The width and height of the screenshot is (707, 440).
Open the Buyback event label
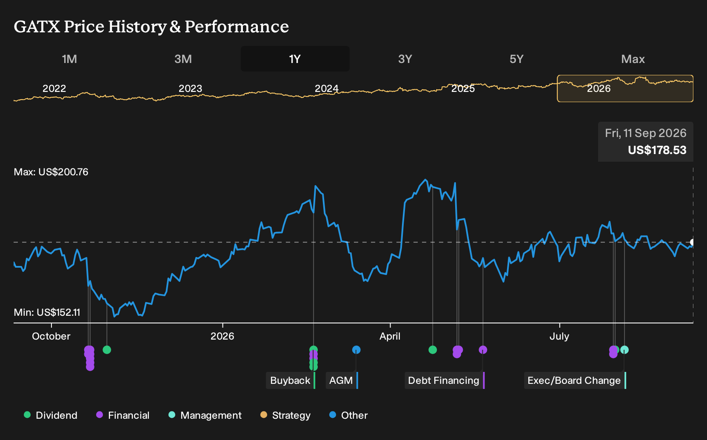click(x=291, y=380)
